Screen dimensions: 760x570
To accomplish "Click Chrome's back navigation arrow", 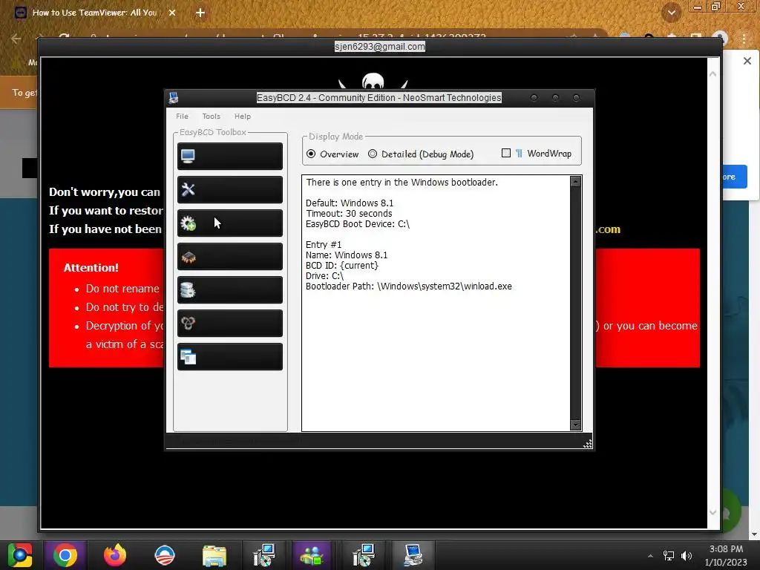I will (x=16, y=39).
